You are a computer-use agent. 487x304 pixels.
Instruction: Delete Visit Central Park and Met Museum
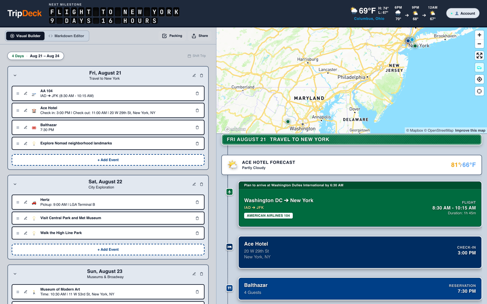click(x=197, y=218)
